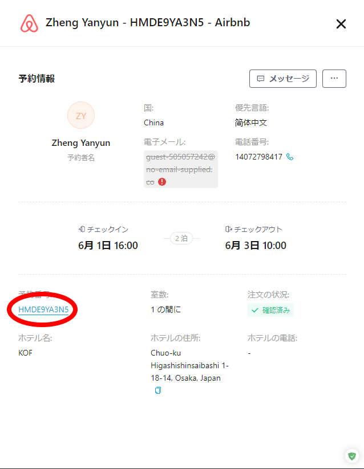This screenshot has height=469, width=364.
Task: Close the reservation details dialog
Action: (x=341, y=24)
